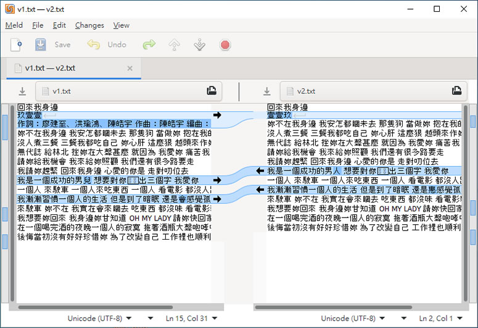Viewport: 478px width, 328px height.
Task: Go to previous change with up arrow
Action: pyautogui.click(x=175, y=44)
